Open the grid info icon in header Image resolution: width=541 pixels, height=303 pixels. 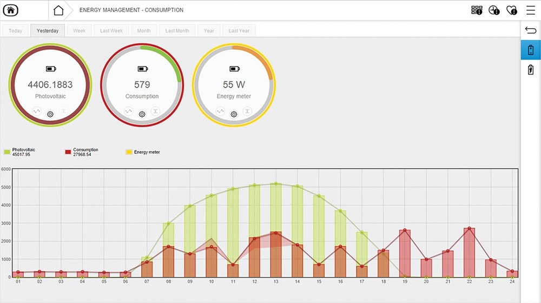point(477,10)
